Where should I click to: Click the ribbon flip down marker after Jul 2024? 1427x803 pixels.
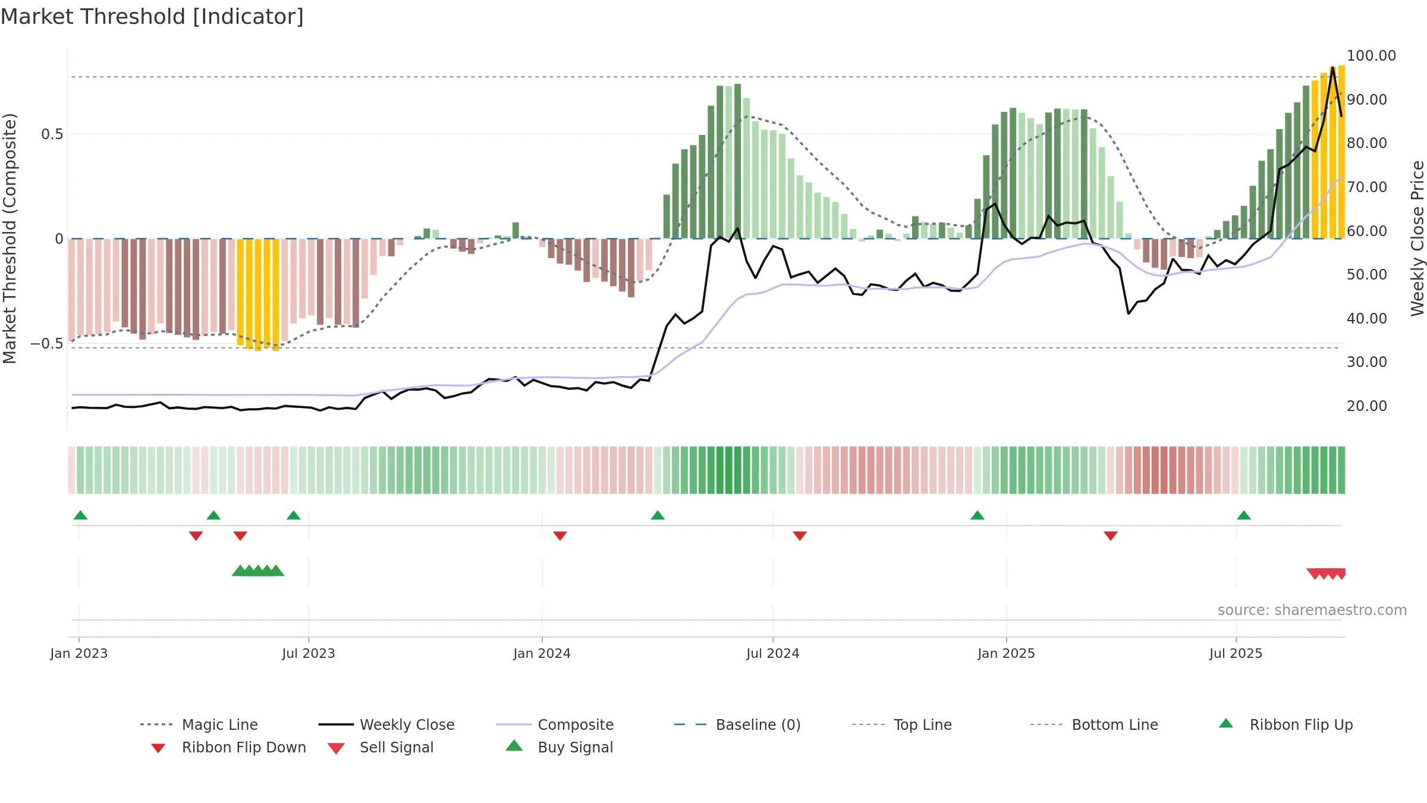click(x=800, y=536)
